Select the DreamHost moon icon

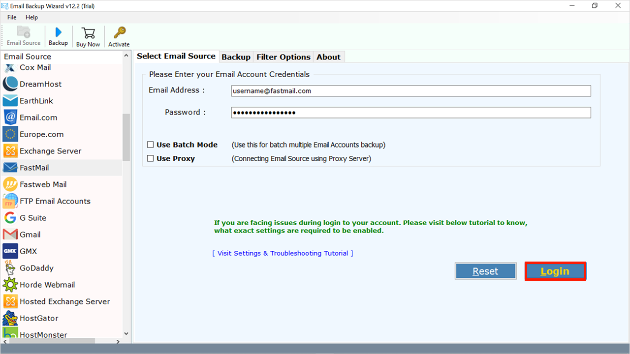pos(10,84)
